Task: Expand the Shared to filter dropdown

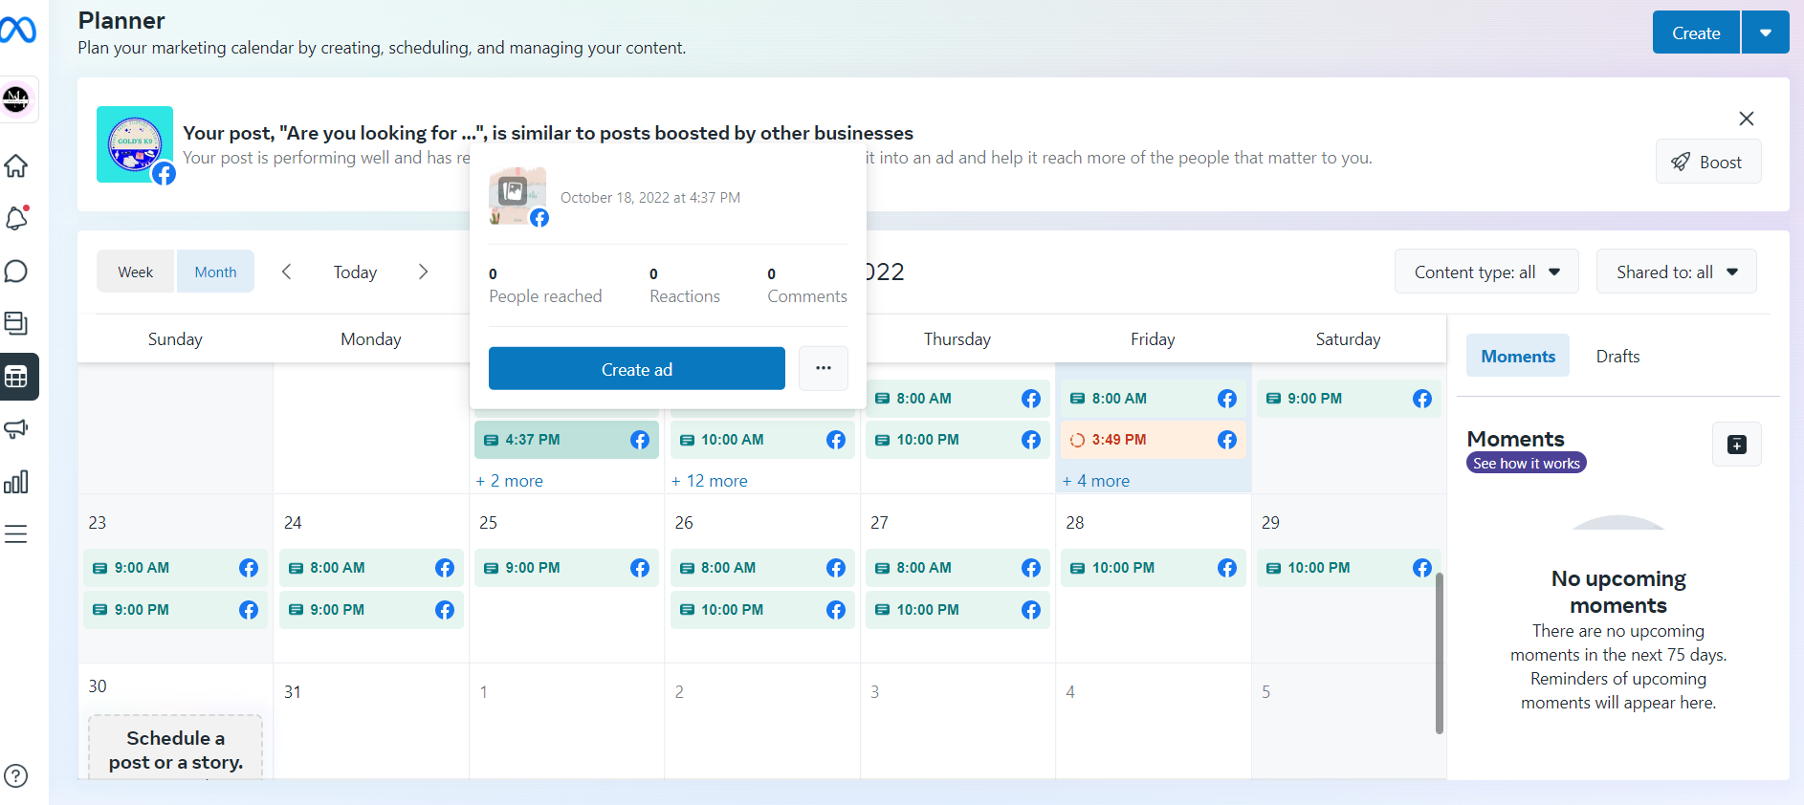Action: coord(1676,272)
